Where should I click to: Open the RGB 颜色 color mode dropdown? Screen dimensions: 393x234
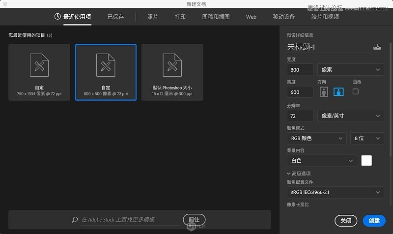point(316,139)
